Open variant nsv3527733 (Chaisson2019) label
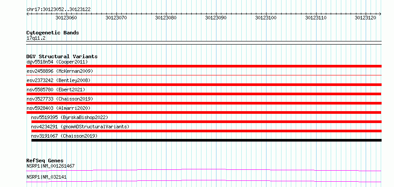 tap(60, 99)
